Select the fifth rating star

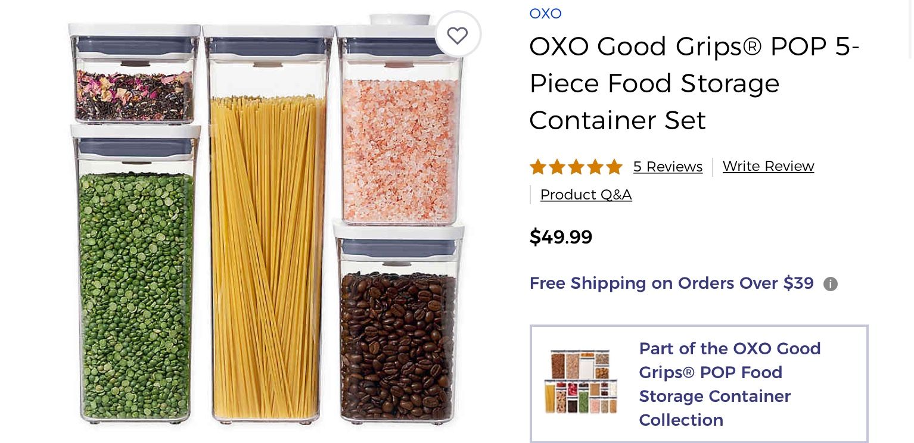(x=614, y=167)
